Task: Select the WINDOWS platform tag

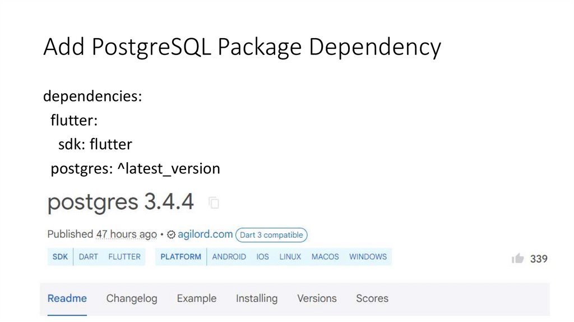Action: click(368, 257)
